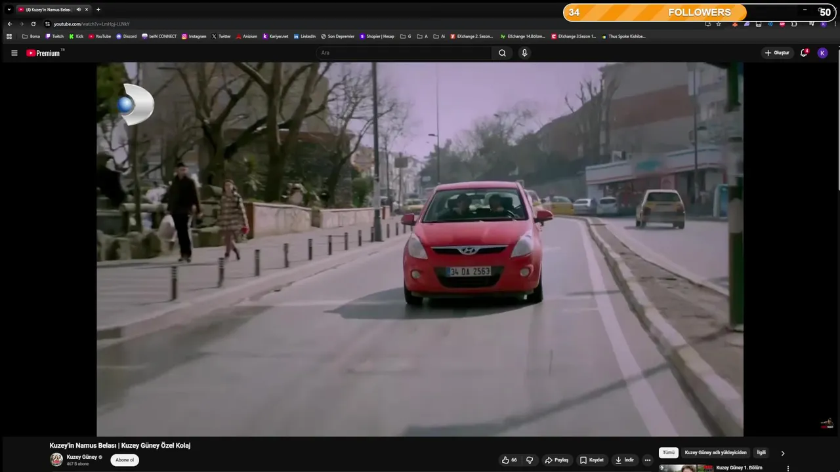This screenshot has width=840, height=472.
Task: Open the Kuzey Güney channel name link
Action: tap(81, 457)
